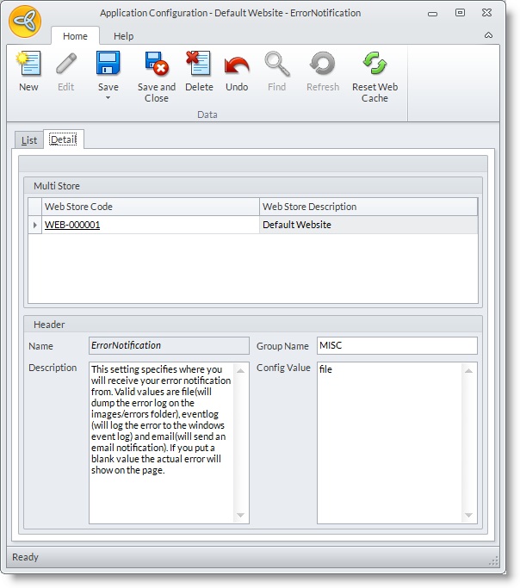
Task: Click the Save floppy disk icon
Action: [x=108, y=65]
